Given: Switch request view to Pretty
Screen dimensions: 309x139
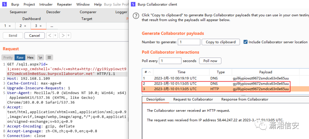Looking at the screenshot, I should click(8, 57).
